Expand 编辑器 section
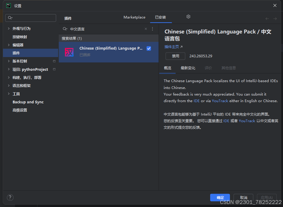Image resolution: width=283 pixels, height=207 pixels. point(9,45)
